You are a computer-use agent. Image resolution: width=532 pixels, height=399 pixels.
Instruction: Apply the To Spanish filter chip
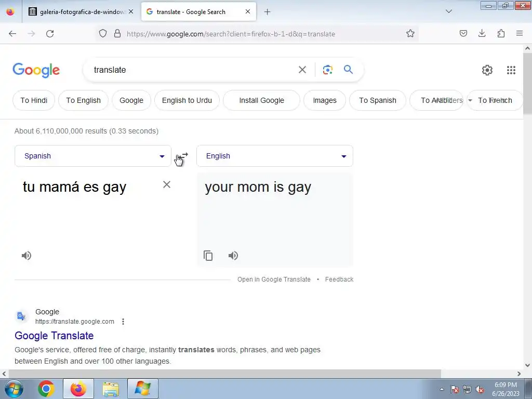378,100
